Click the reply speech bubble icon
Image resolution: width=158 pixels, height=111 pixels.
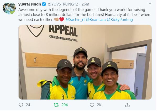21,105
